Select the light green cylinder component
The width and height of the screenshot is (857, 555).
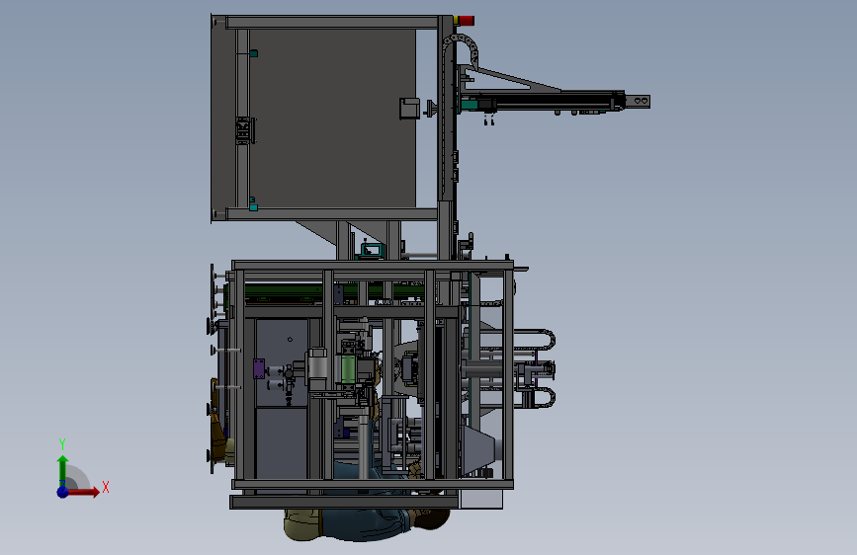click(x=348, y=368)
